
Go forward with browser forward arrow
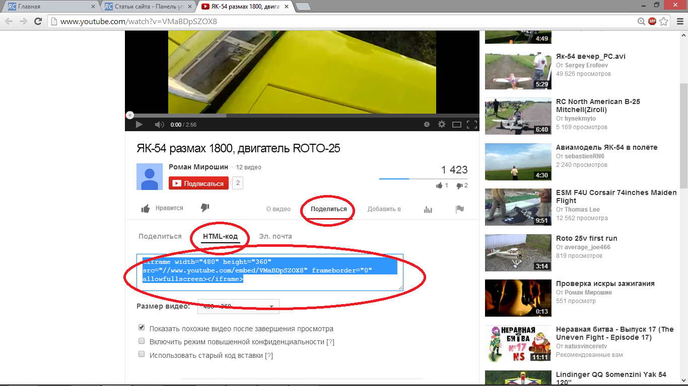click(x=23, y=22)
